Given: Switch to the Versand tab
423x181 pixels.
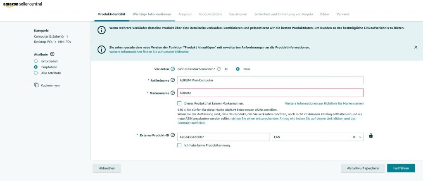Looking at the screenshot, I should tap(342, 14).
